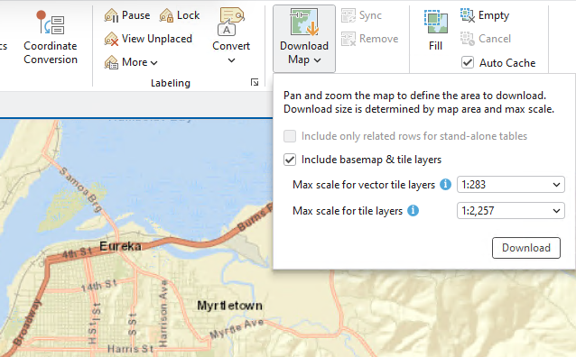
Task: Click the Broadway road label on the map
Action: 27,322
